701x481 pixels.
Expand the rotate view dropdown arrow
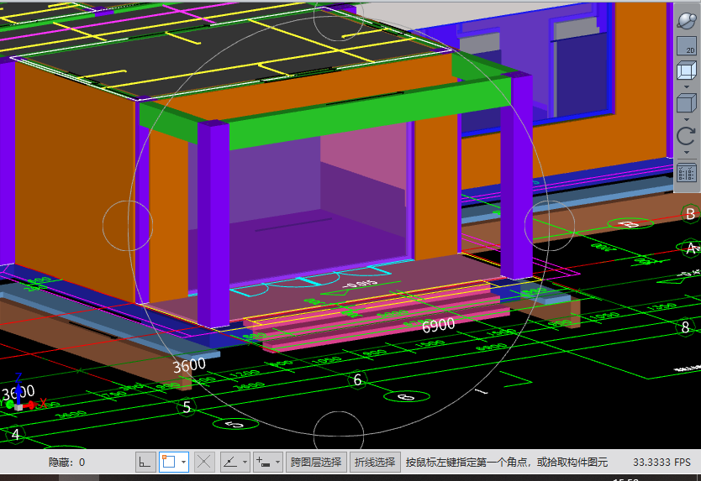687,152
